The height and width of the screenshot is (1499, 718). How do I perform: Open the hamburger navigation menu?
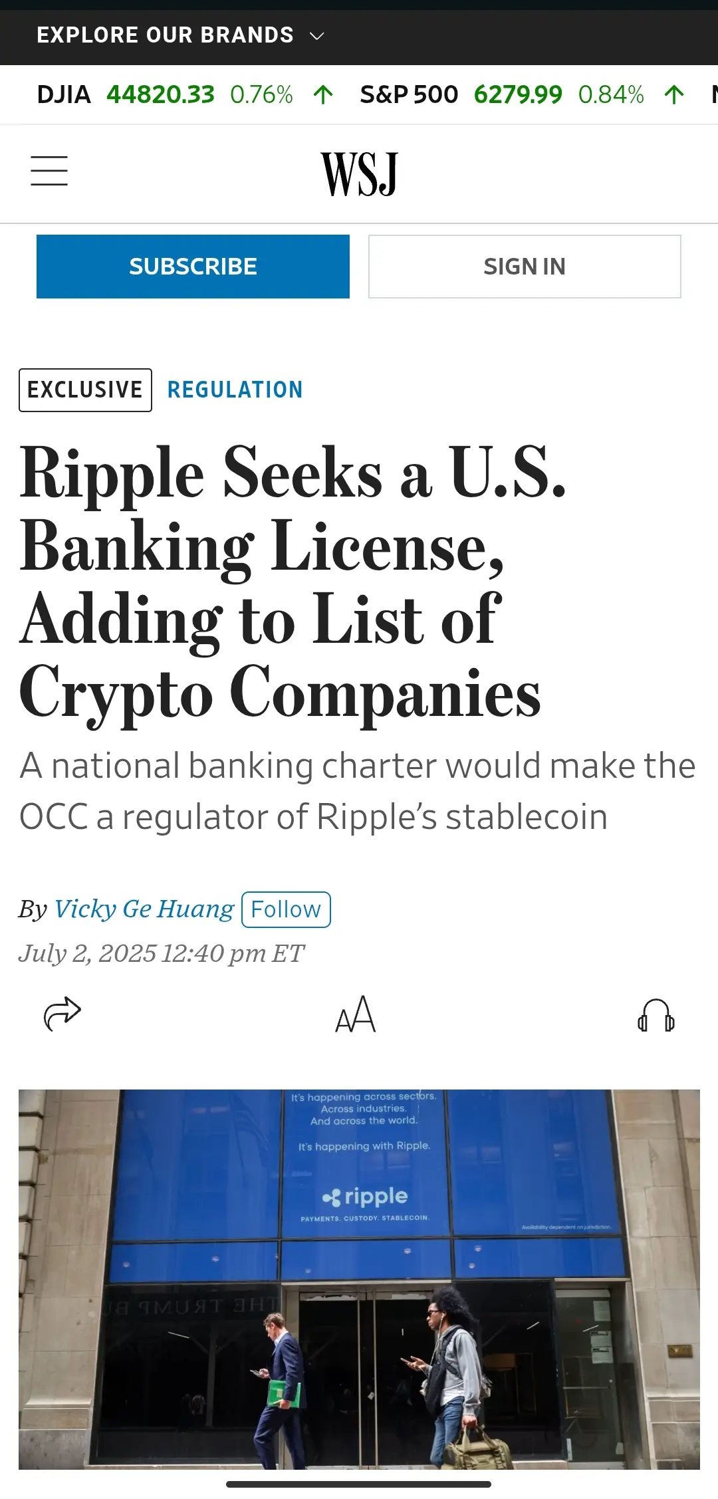pos(49,171)
